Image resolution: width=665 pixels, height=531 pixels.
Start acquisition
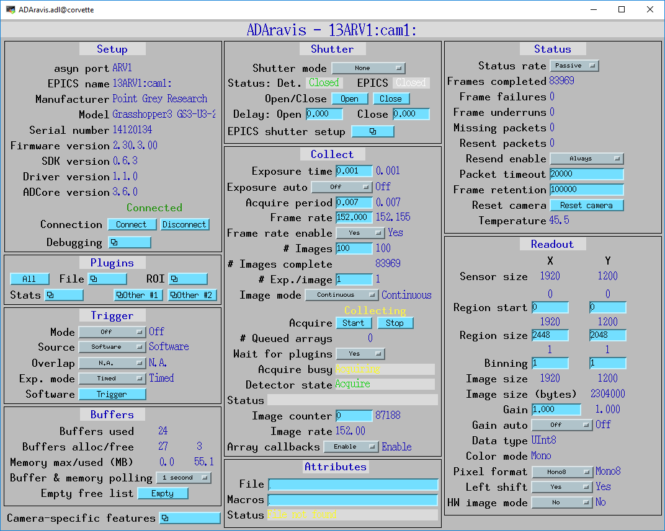[354, 323]
